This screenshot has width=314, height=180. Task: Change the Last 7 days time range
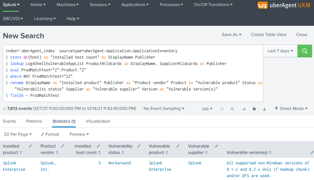(280, 51)
